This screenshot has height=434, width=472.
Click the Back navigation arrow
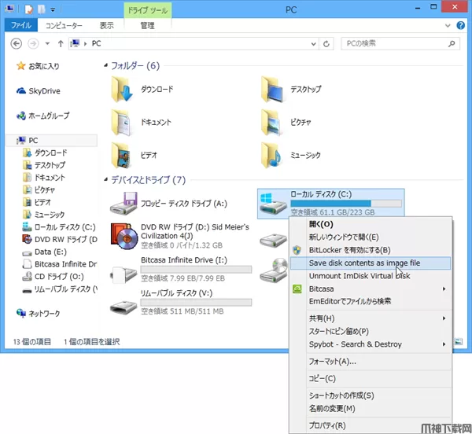point(17,43)
